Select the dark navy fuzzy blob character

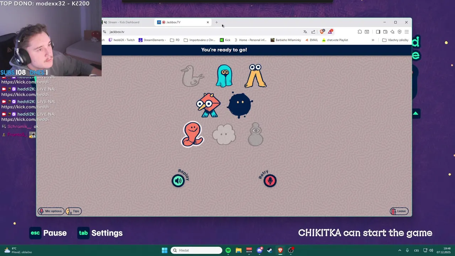pos(240,105)
